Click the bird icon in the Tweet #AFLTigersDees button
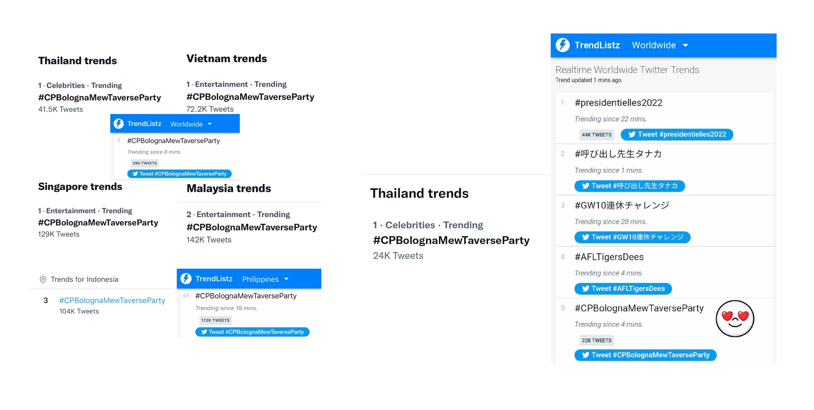Image resolution: width=814 pixels, height=410 pixels. coord(585,289)
